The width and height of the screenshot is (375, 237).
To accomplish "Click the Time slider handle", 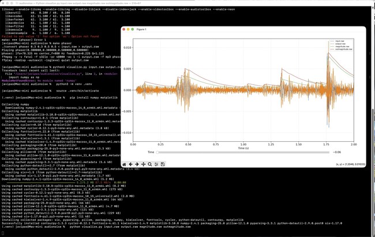I will pos(157,152).
